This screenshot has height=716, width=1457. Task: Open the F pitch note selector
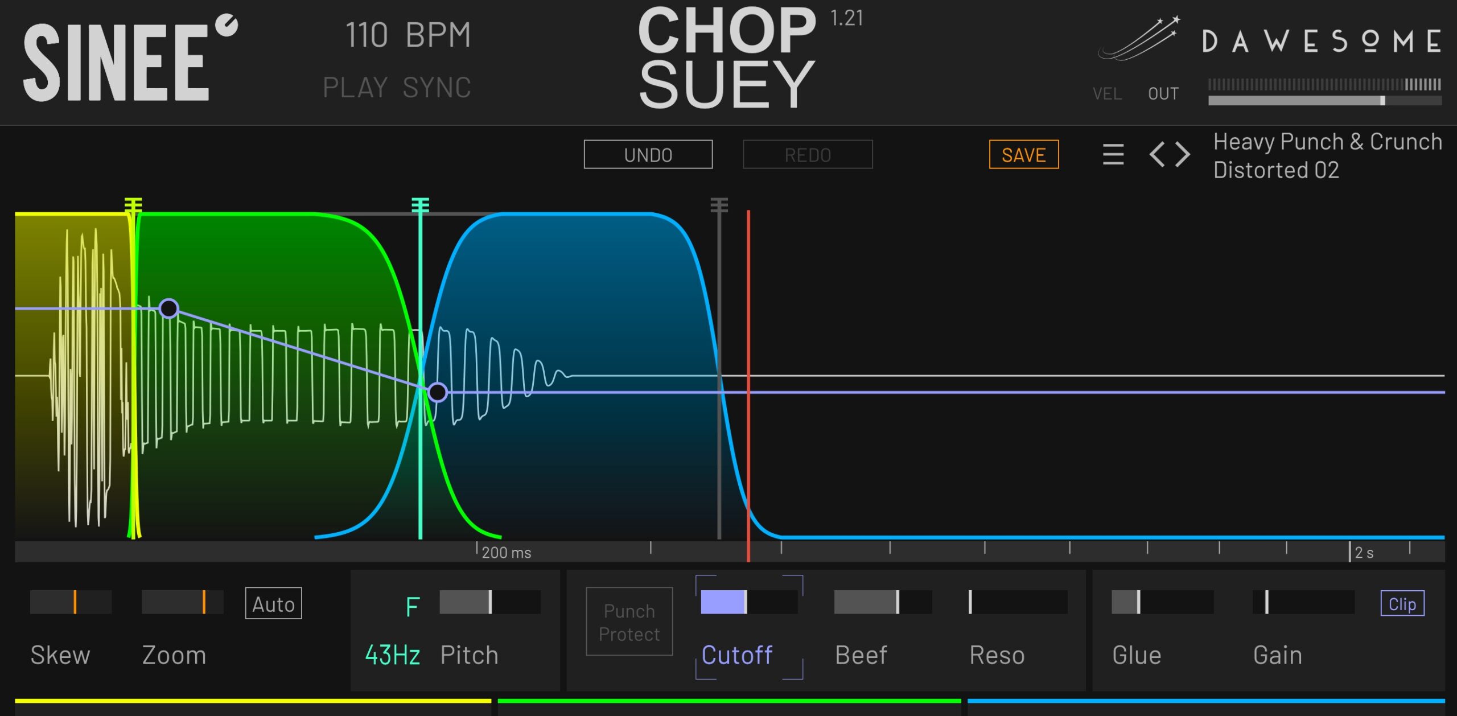413,607
